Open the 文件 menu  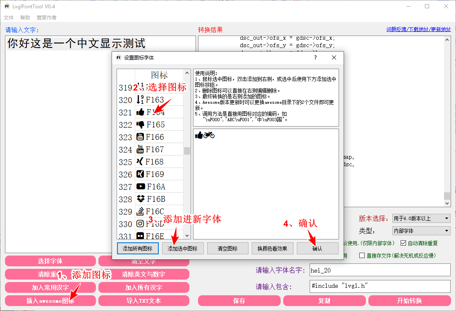pyautogui.click(x=9, y=18)
